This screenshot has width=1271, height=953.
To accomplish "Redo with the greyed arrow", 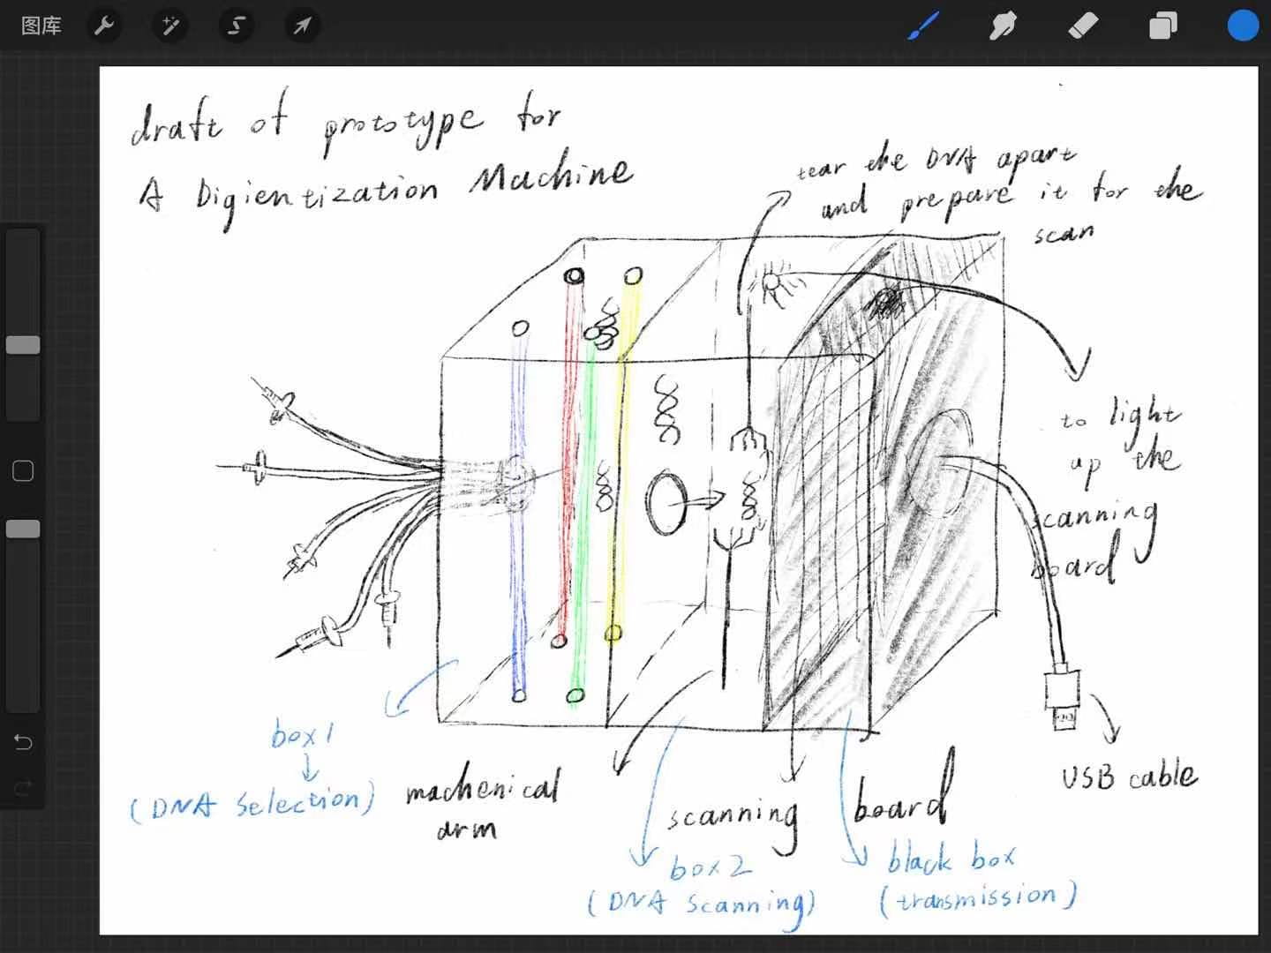I will [x=23, y=786].
